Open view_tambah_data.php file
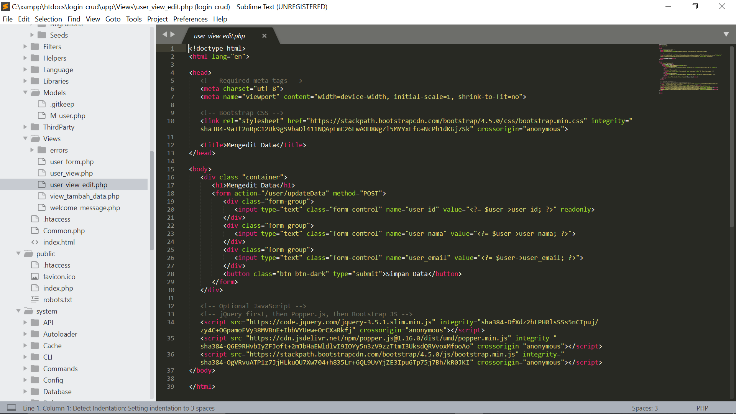 click(85, 196)
